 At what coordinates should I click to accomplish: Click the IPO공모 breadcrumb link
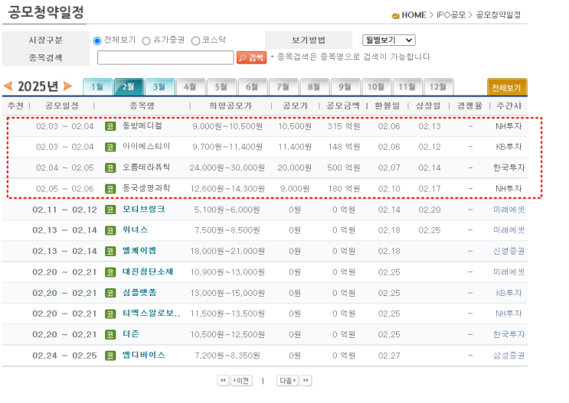click(x=451, y=15)
